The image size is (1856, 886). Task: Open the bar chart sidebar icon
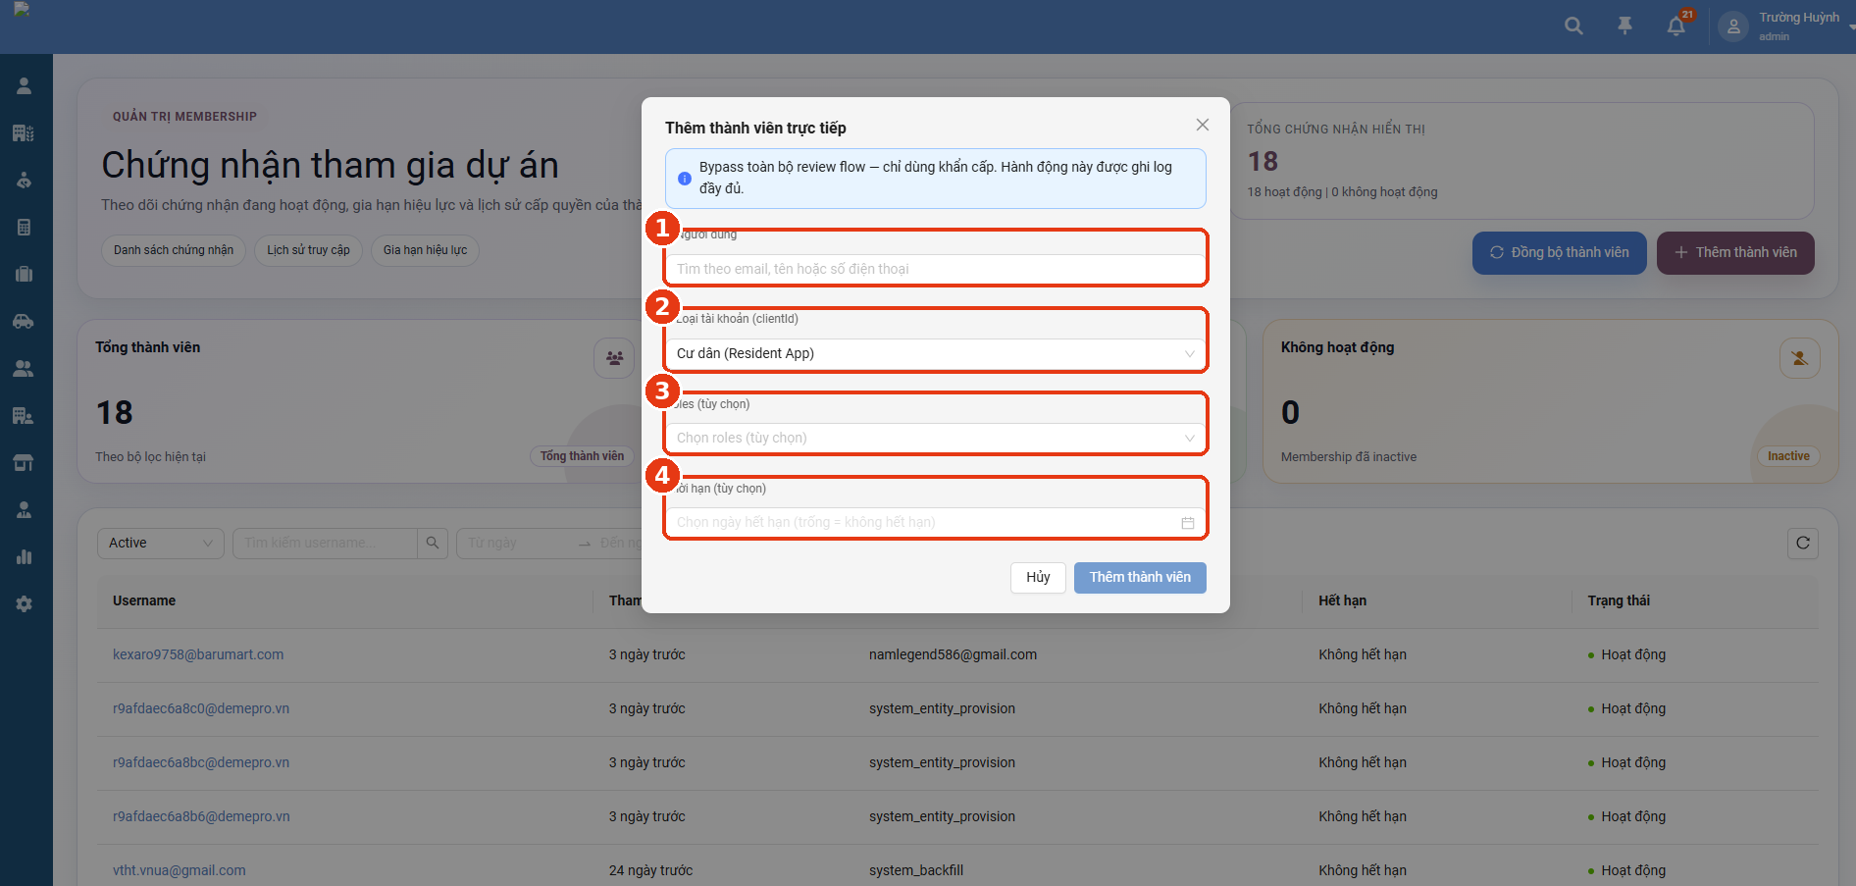click(x=25, y=557)
